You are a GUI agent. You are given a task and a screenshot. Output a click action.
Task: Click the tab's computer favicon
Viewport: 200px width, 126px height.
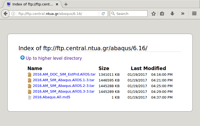tap(9, 4)
